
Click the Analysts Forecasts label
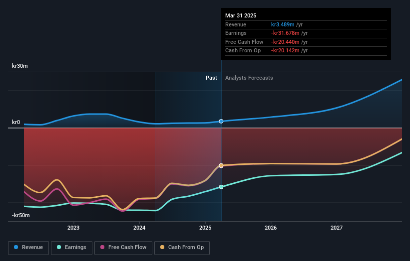[x=249, y=78]
